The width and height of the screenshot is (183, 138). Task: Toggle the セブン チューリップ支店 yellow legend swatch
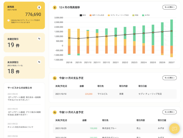[109, 15]
